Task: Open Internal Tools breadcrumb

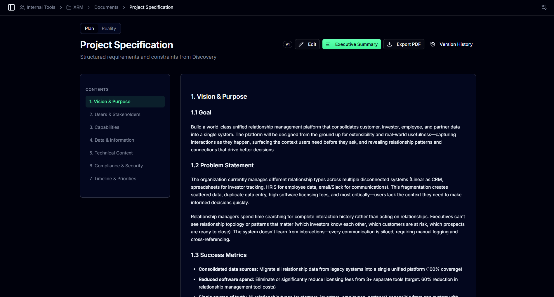Action: coord(41,7)
